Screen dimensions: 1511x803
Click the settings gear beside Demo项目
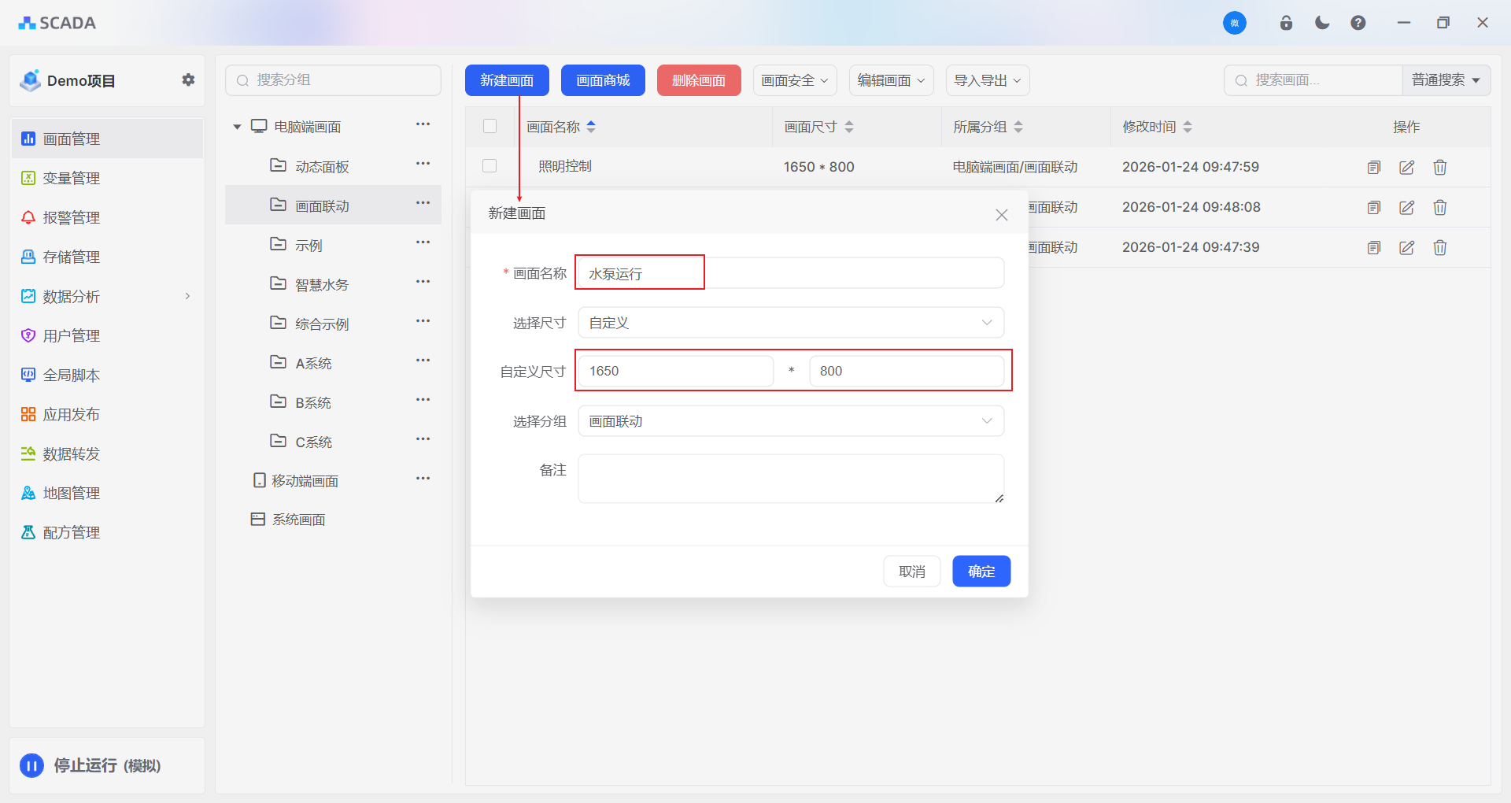point(188,80)
